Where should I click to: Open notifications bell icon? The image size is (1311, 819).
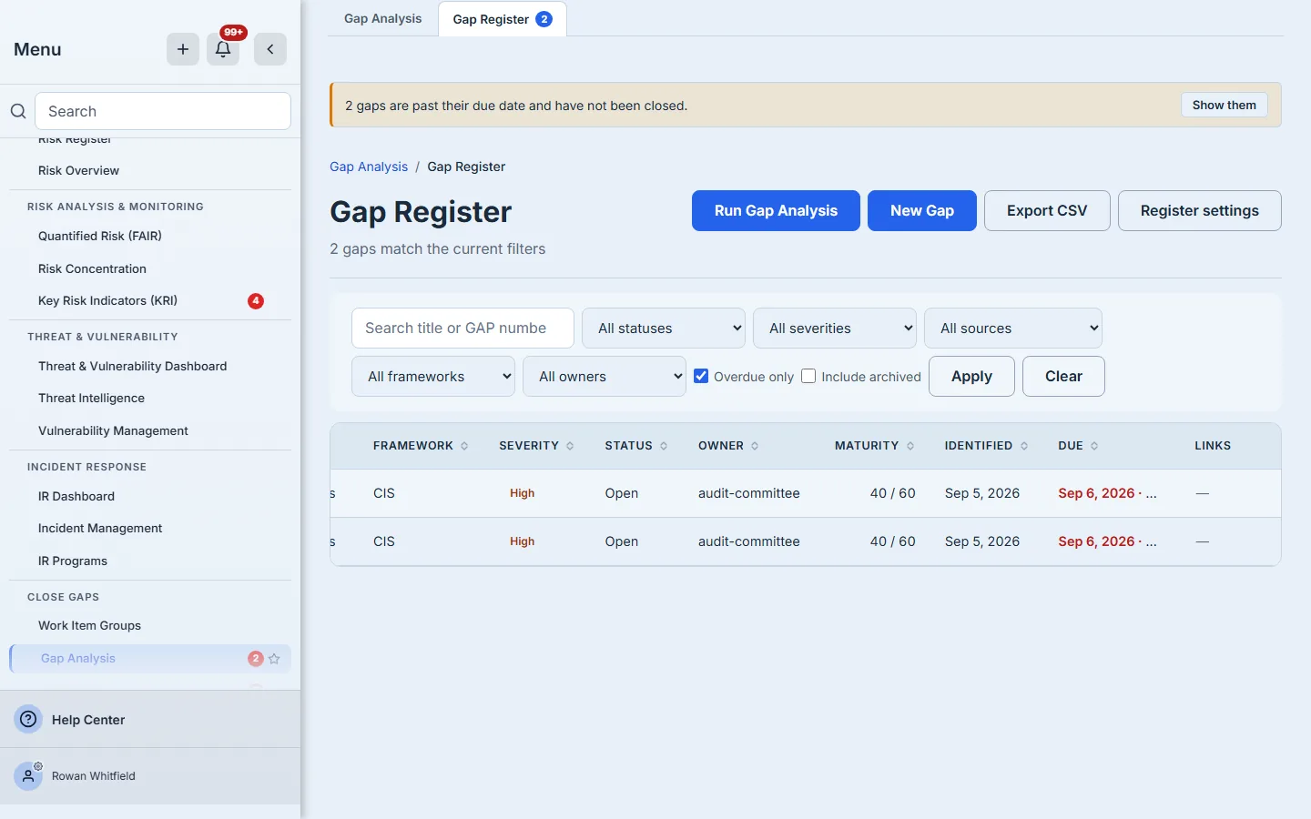coord(223,49)
